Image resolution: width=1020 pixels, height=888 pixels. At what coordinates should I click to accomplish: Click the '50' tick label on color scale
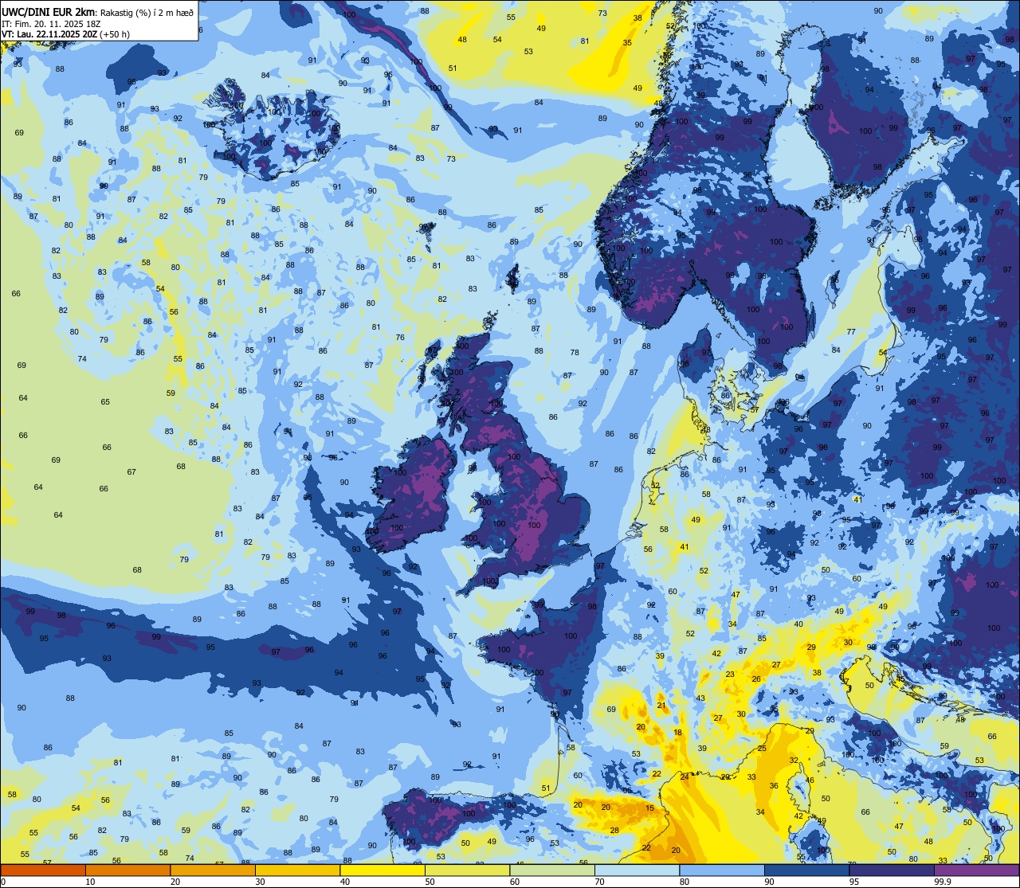(x=430, y=882)
